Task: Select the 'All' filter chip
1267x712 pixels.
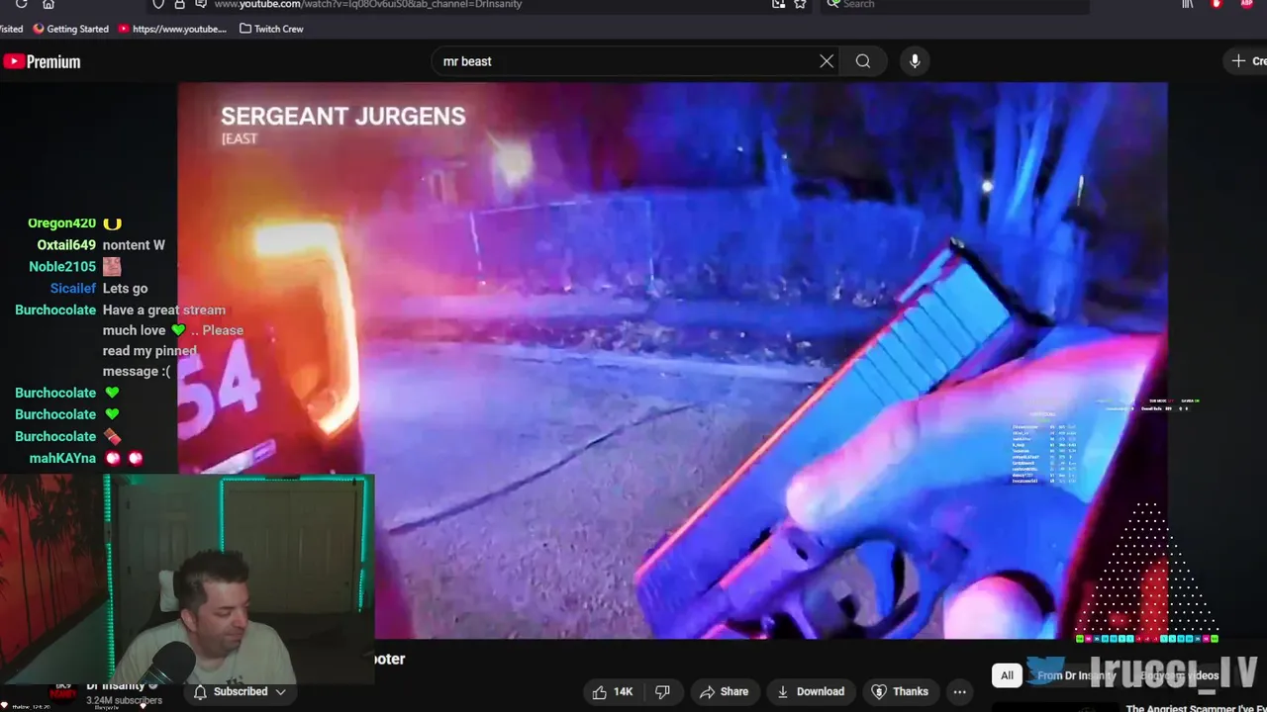Action: click(x=1007, y=675)
